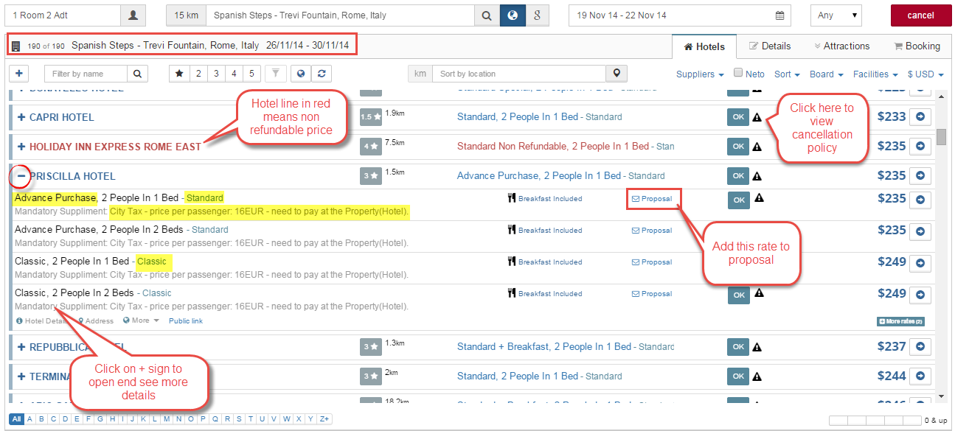This screenshot has width=955, height=431.
Task: Switch to the Details tab
Action: [x=770, y=46]
